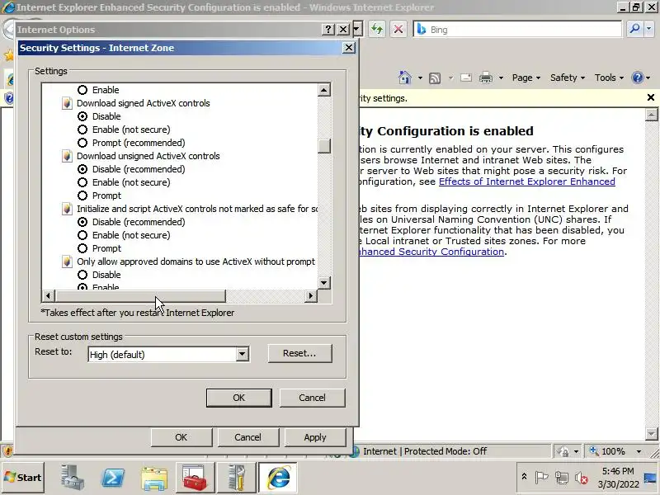Click the search magnifier button beside Bing
Screen dimensions: 660x495
click(x=634, y=29)
